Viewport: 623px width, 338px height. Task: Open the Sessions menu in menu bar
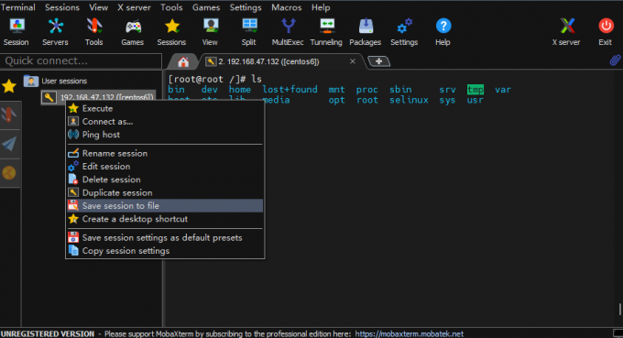(x=62, y=7)
